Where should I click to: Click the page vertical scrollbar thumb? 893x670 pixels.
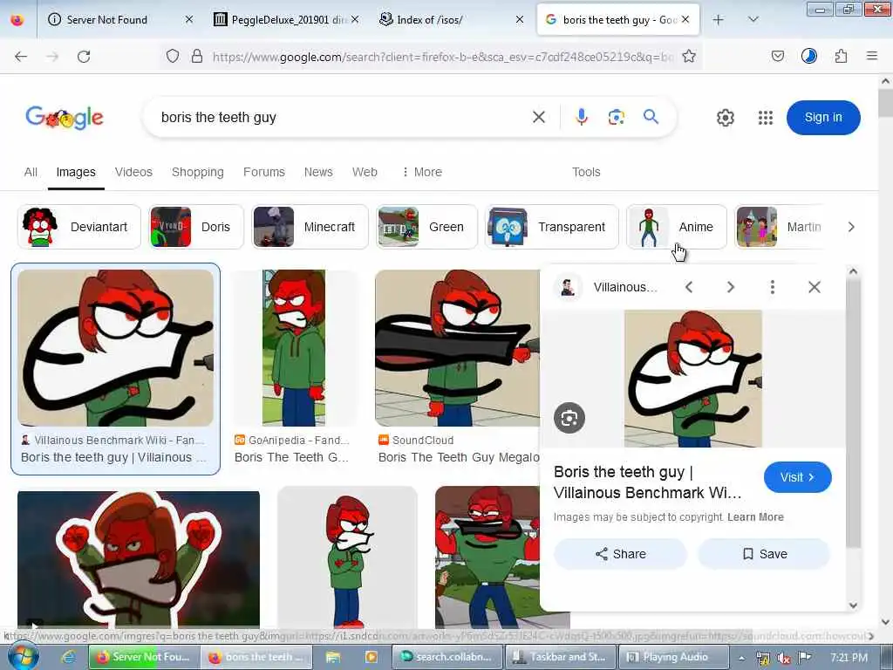tap(885, 103)
